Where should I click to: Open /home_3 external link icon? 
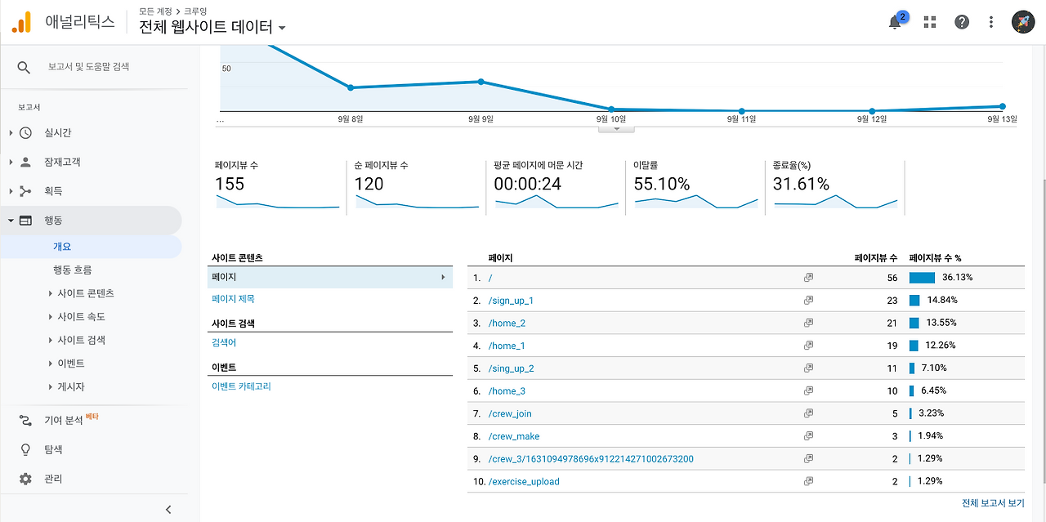point(808,390)
